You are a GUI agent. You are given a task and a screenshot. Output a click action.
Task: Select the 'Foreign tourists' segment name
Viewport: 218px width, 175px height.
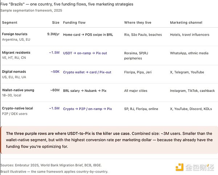[x=15, y=34]
